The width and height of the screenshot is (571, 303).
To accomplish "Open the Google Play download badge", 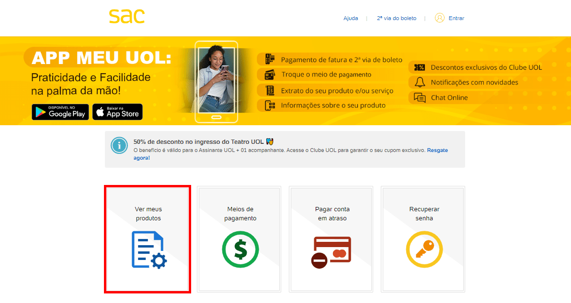I will 60,112.
